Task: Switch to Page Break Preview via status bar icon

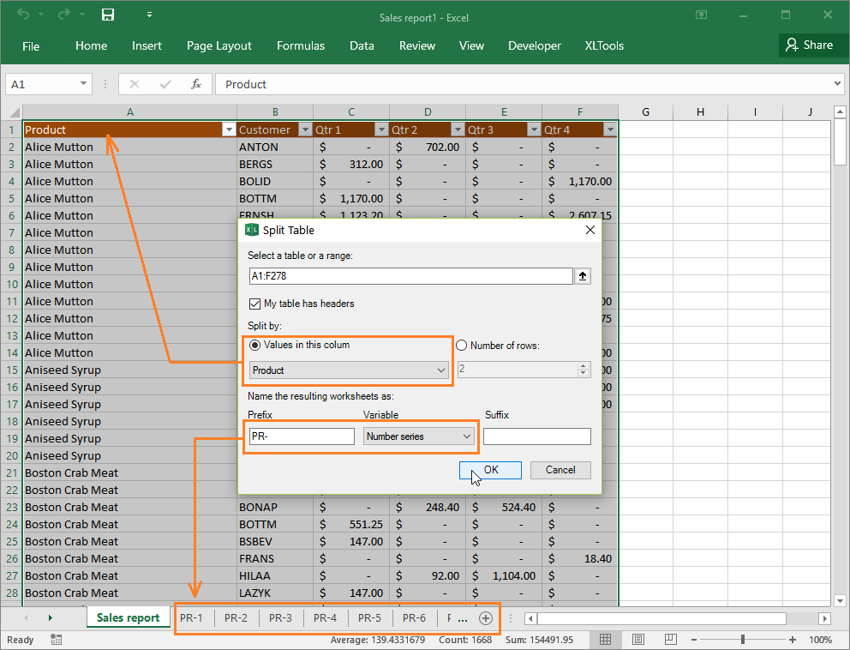Action: coord(669,639)
